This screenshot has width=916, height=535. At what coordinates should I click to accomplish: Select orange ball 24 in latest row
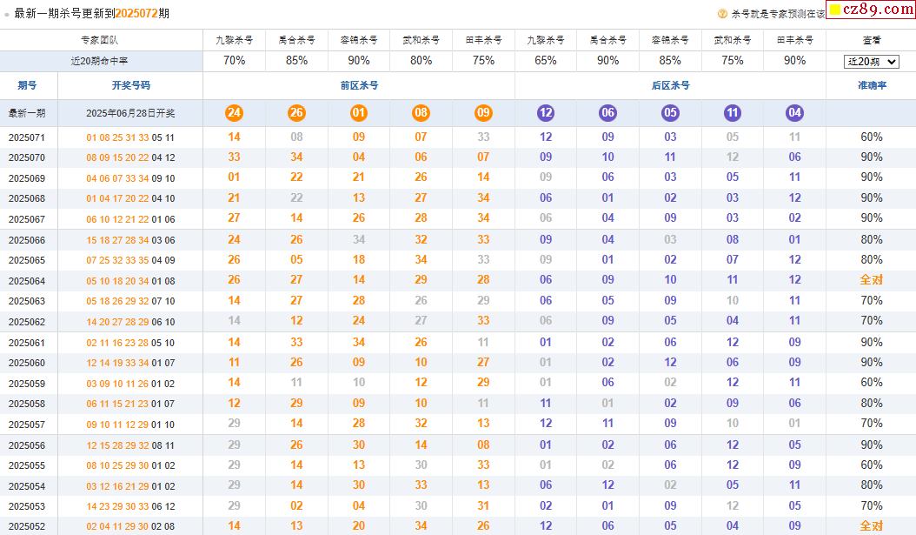pos(235,113)
